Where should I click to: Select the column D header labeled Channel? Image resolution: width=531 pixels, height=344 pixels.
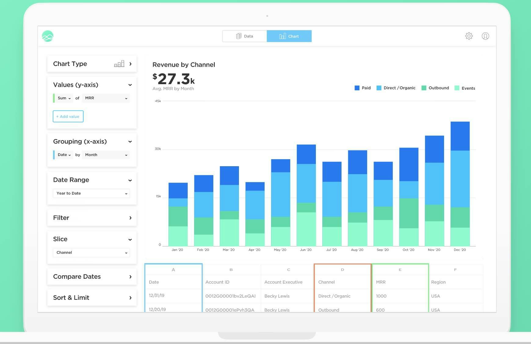pyautogui.click(x=342, y=269)
